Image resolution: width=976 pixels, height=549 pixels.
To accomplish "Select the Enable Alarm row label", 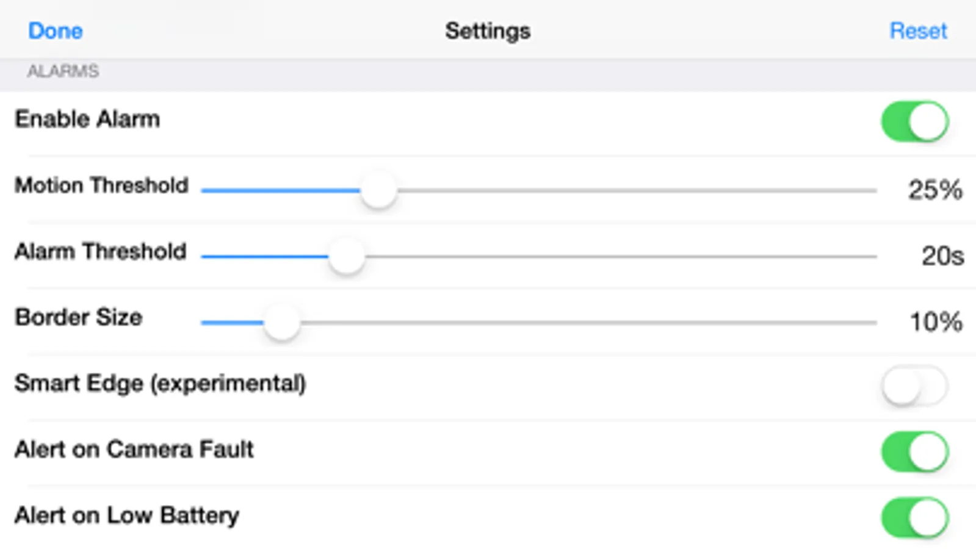I will coord(87,119).
